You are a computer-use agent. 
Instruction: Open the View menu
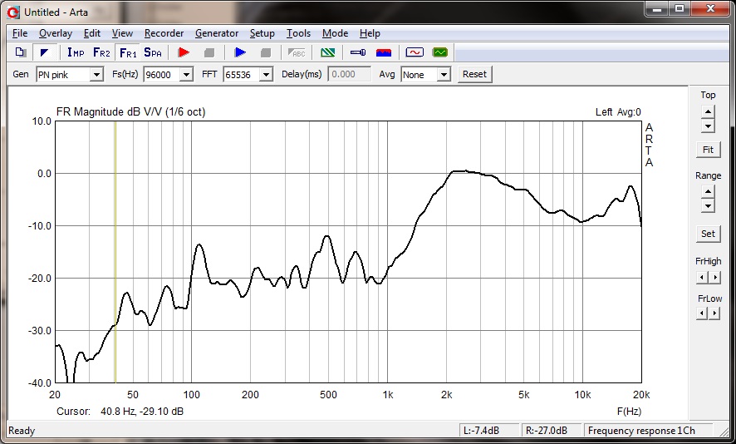[122, 33]
